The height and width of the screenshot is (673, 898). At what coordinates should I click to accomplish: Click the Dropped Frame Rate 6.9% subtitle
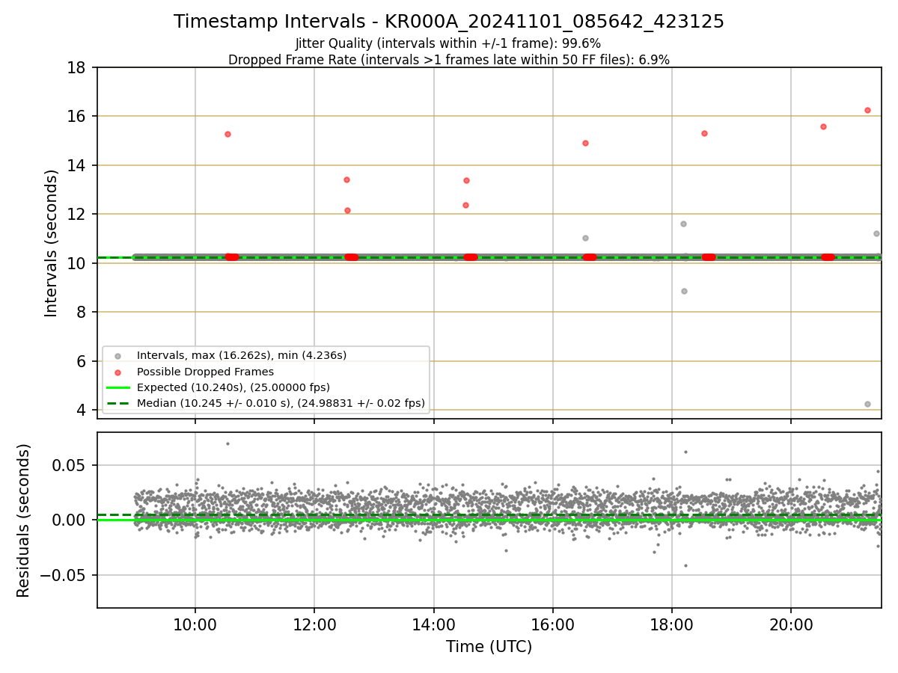[449, 60]
